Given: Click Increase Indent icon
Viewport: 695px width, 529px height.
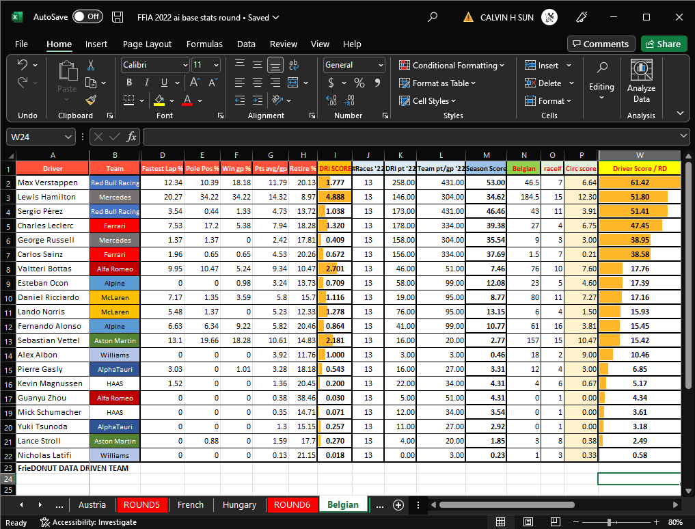Looking at the screenshot, I should pos(258,100).
